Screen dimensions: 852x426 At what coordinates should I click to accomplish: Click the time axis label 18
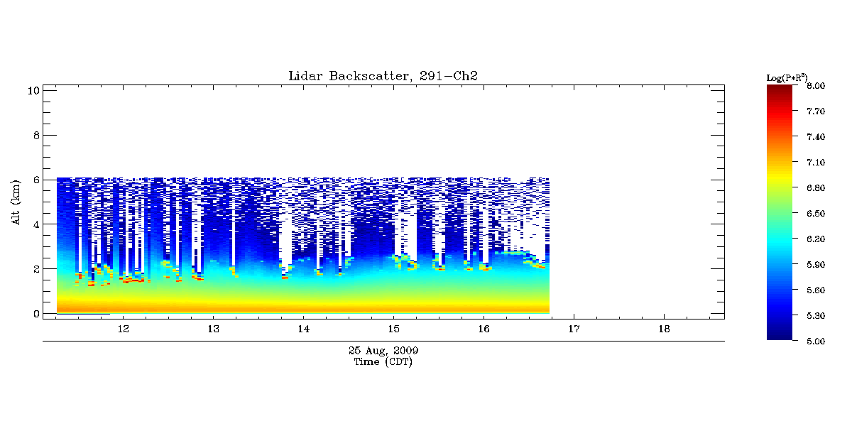coord(664,329)
